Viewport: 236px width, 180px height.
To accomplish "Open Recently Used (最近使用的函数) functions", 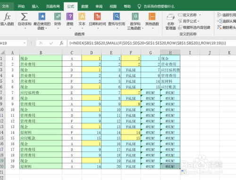I will [x=42, y=21].
